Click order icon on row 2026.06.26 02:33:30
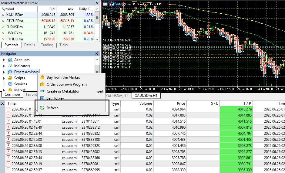285x173 pixels. (x=8, y=145)
